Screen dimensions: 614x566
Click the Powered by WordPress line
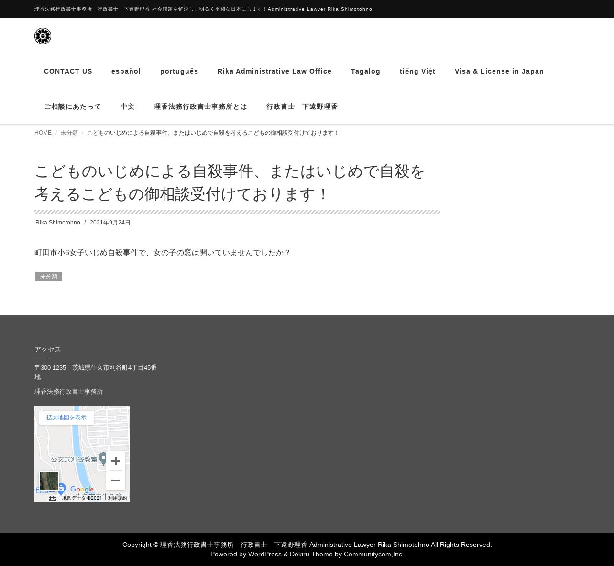307,554
